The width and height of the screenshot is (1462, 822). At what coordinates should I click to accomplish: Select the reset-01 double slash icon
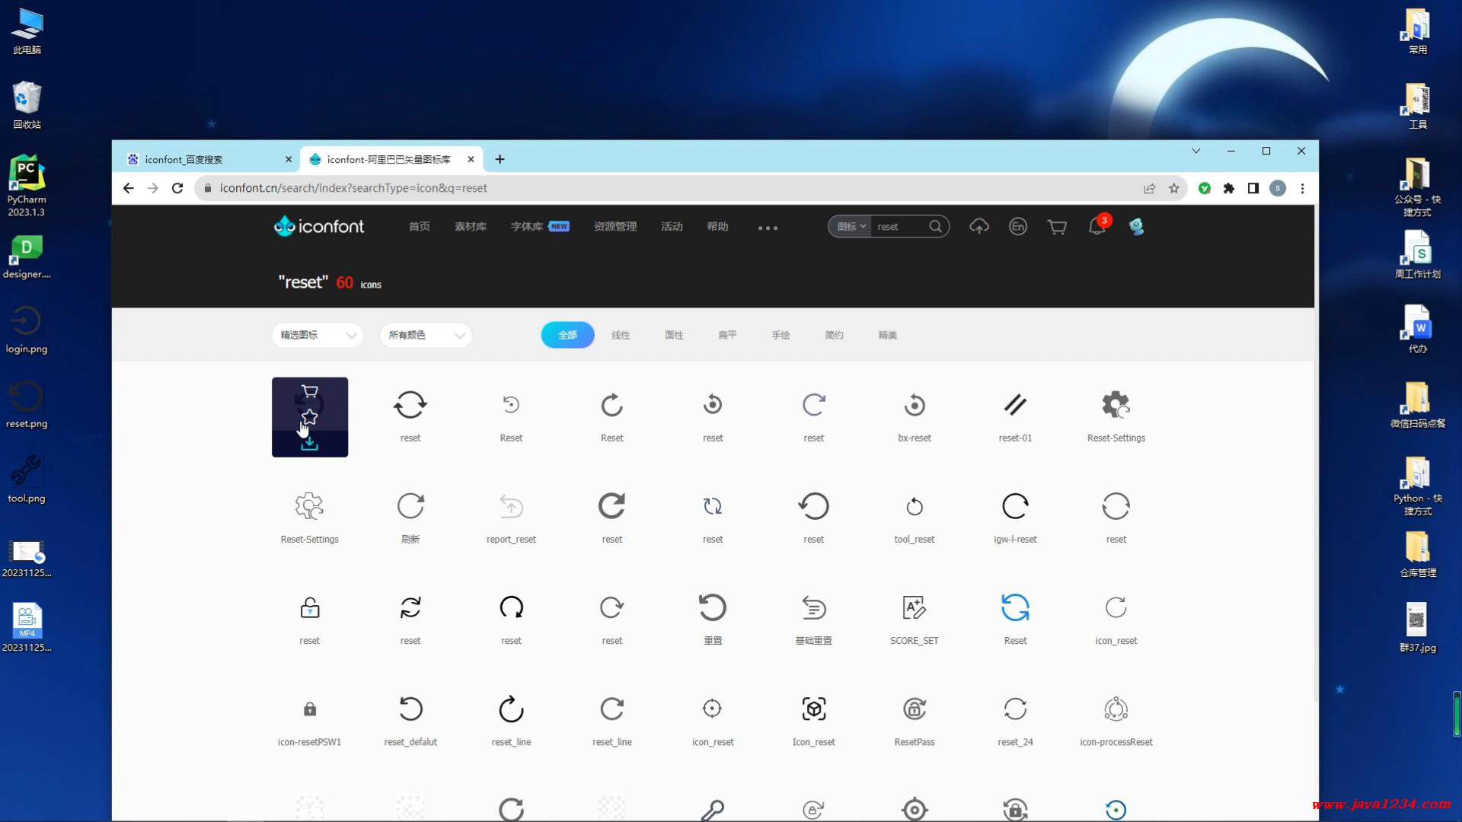pyautogui.click(x=1015, y=405)
